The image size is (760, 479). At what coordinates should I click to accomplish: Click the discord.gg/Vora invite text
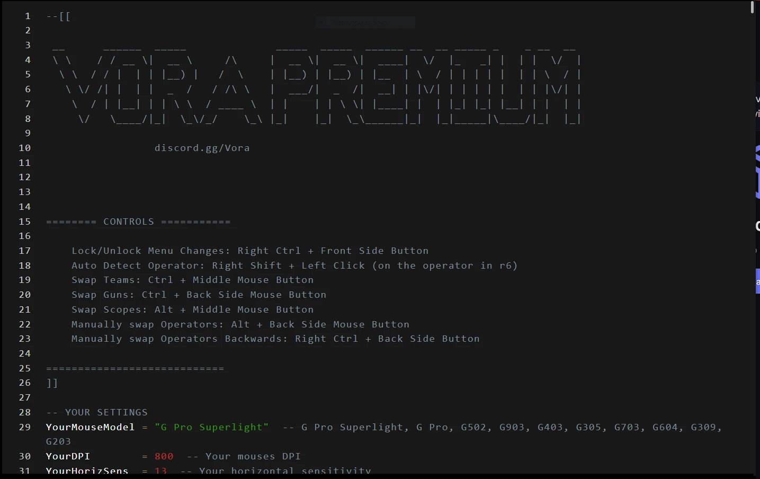point(202,148)
